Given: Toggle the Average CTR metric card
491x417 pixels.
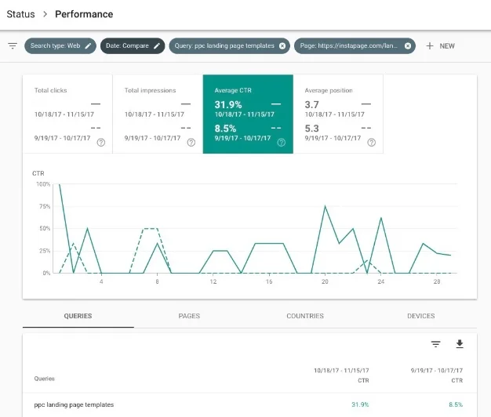Looking at the screenshot, I should (248, 114).
